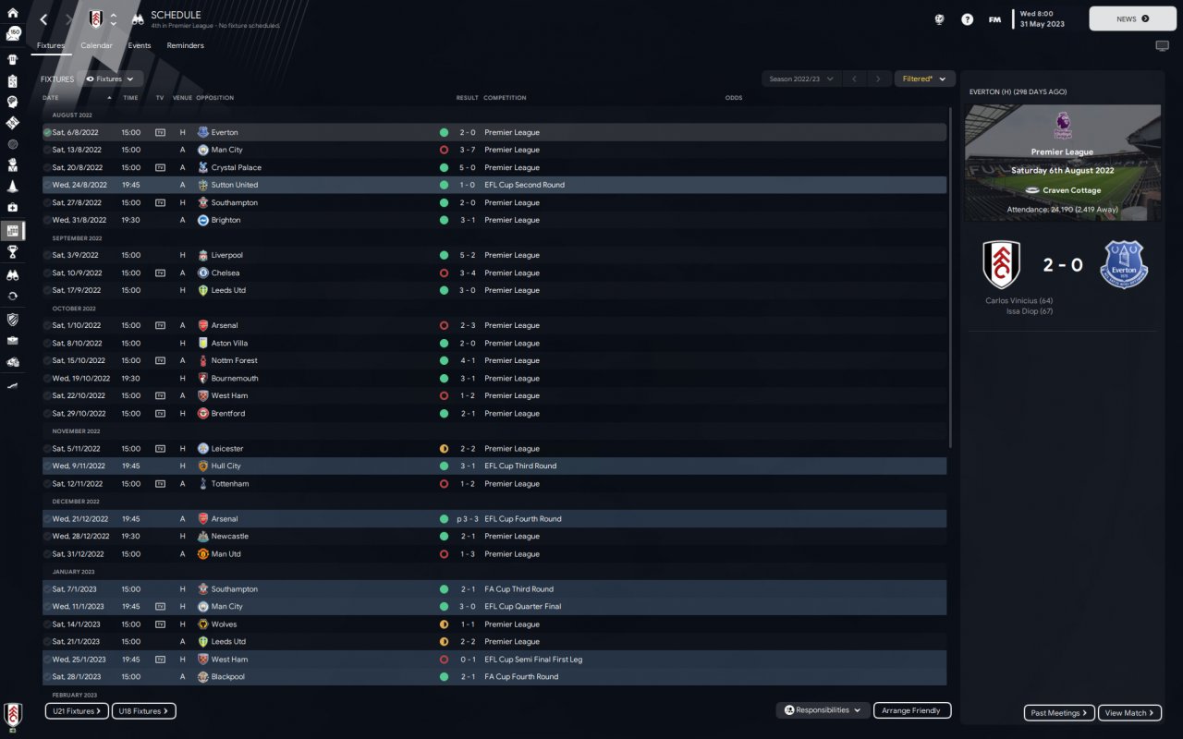Open the Fixtures view dropdown
1183x739 pixels.
click(111, 79)
